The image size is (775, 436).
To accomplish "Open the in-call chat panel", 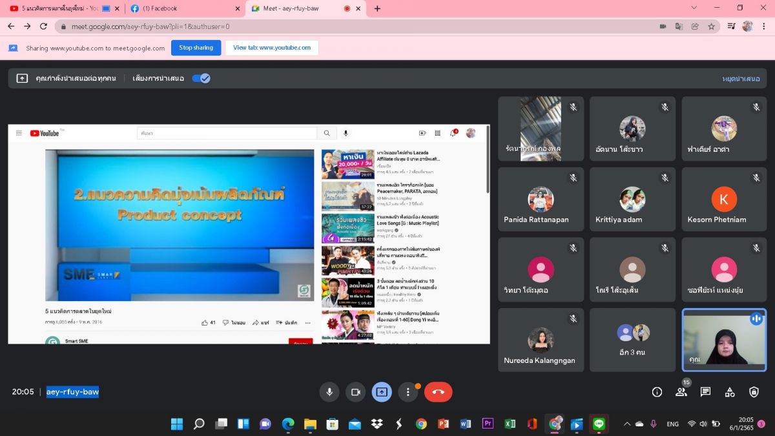I will 705,392.
